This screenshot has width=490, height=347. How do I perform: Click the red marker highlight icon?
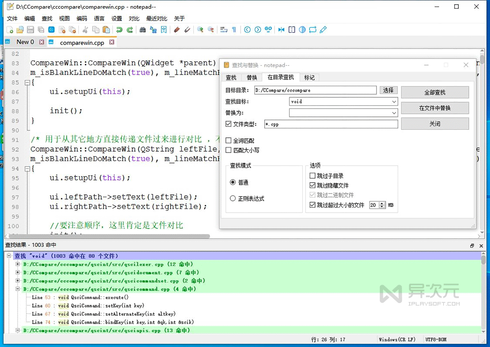coord(177,30)
